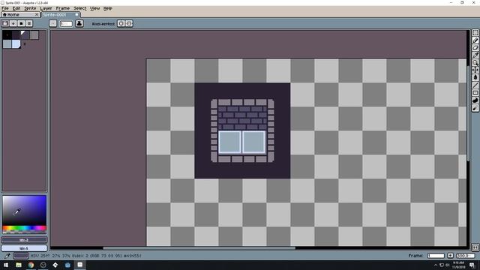Image resolution: width=480 pixels, height=270 pixels.
Task: Close the Home tab
Action: point(37,15)
